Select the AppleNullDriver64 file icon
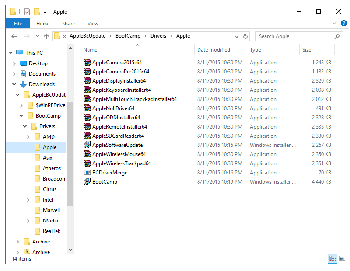The image size is (350, 271). 87,108
